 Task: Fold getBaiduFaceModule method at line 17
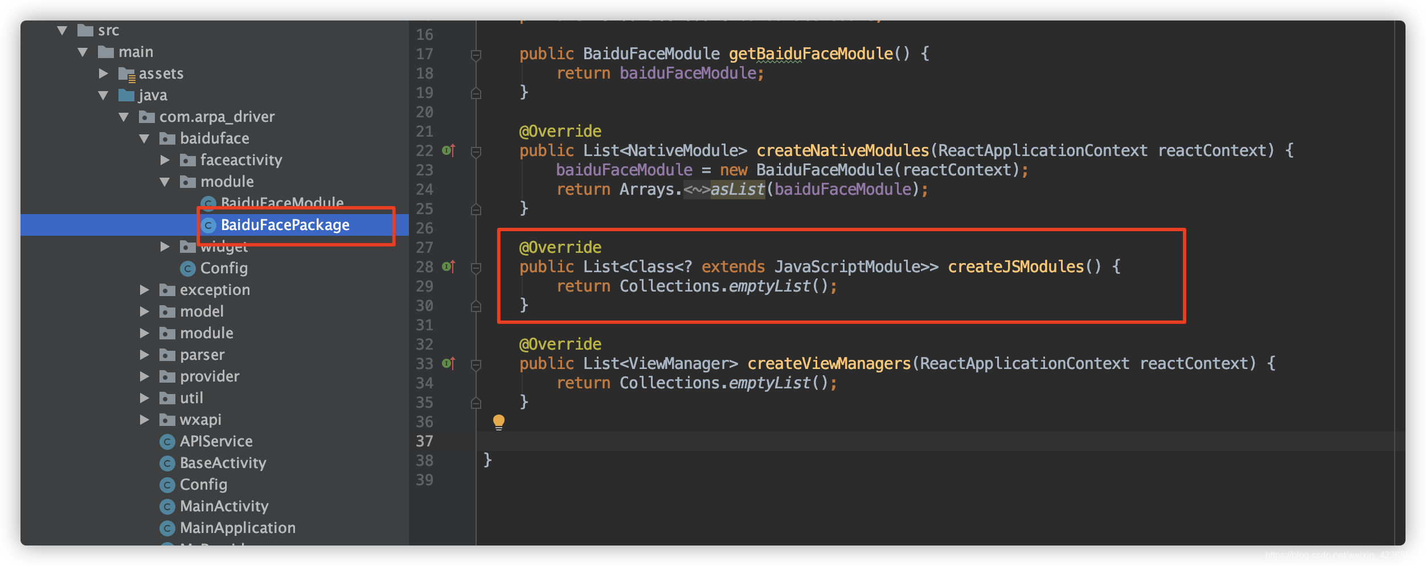click(x=476, y=55)
